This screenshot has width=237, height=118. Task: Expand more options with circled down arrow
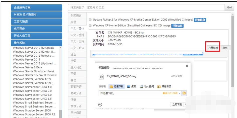coord(100,104)
